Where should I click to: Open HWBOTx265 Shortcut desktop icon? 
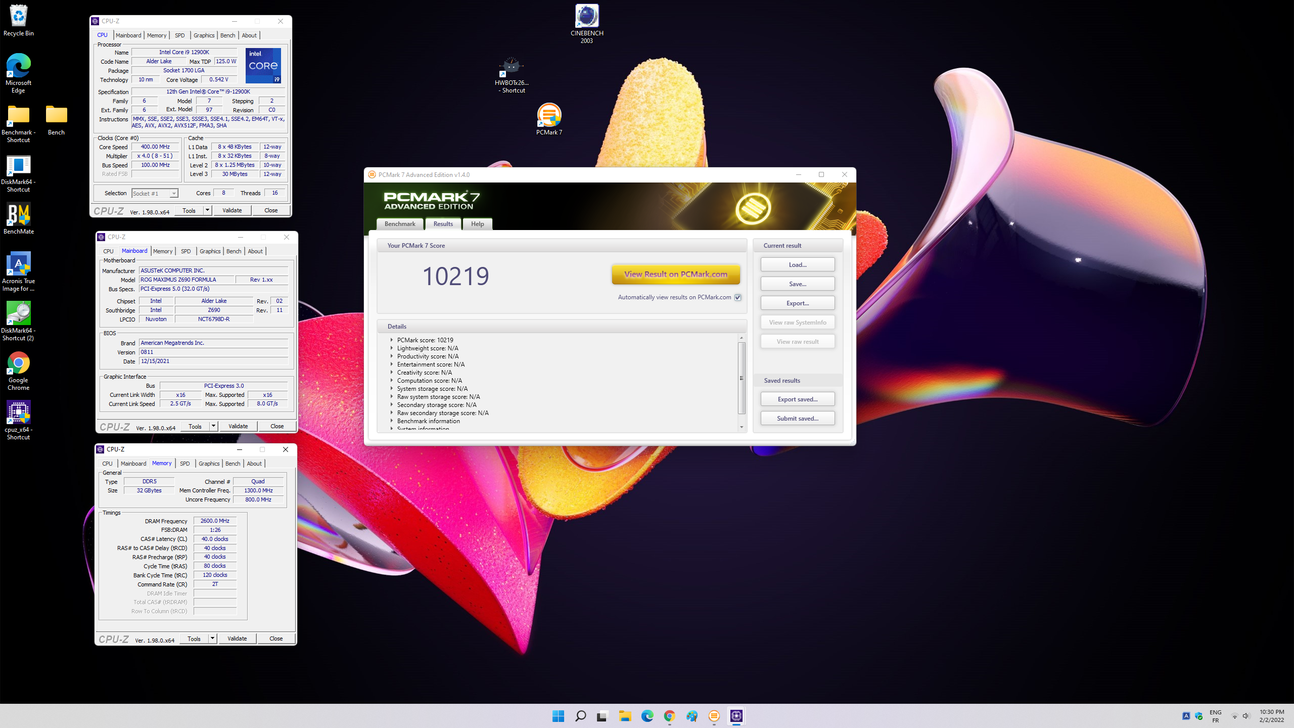[x=512, y=74]
